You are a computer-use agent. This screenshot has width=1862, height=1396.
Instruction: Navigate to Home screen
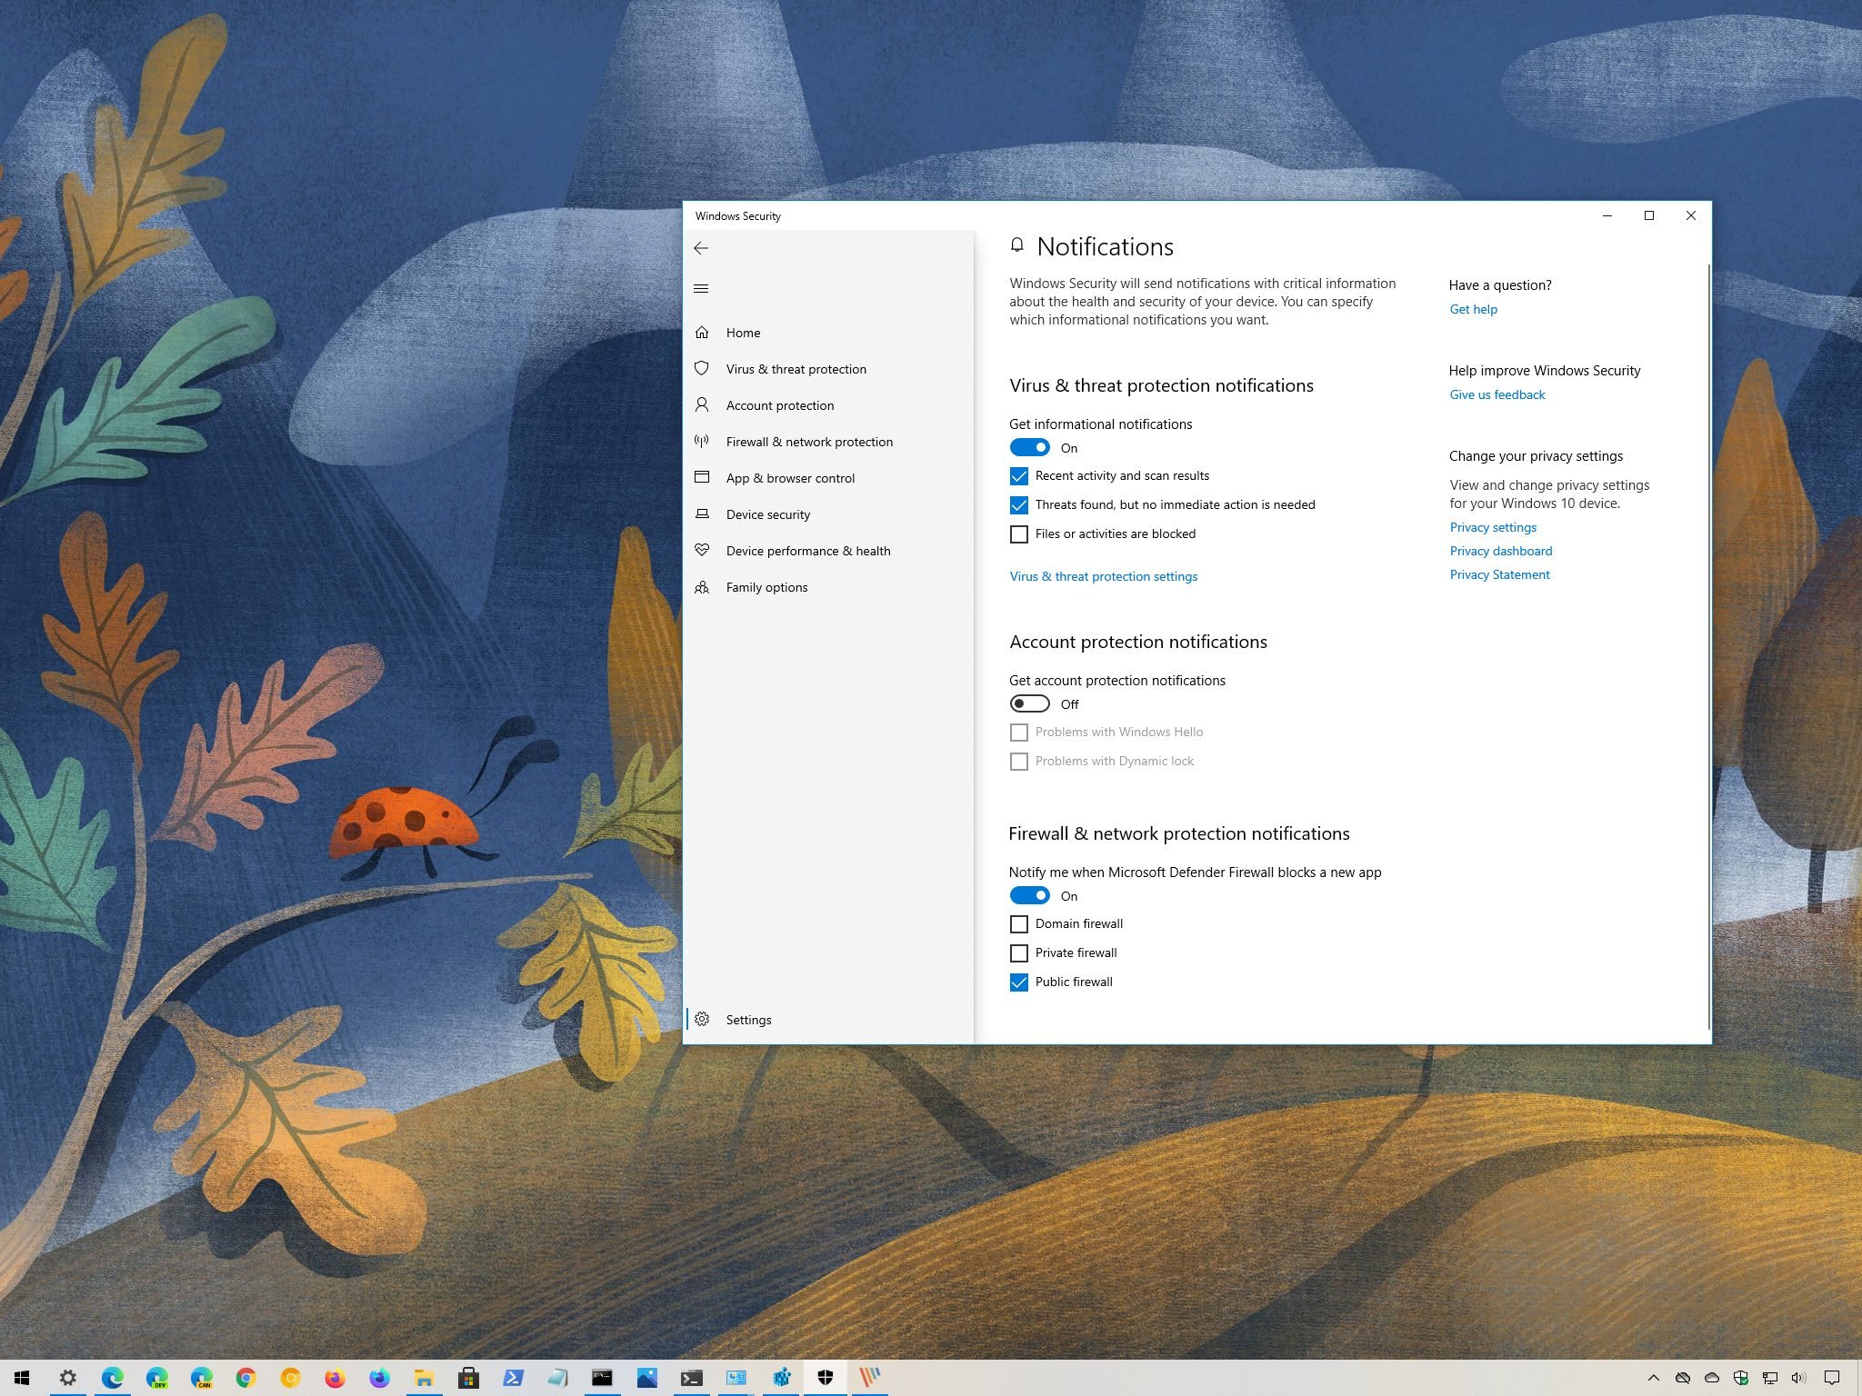click(x=742, y=332)
